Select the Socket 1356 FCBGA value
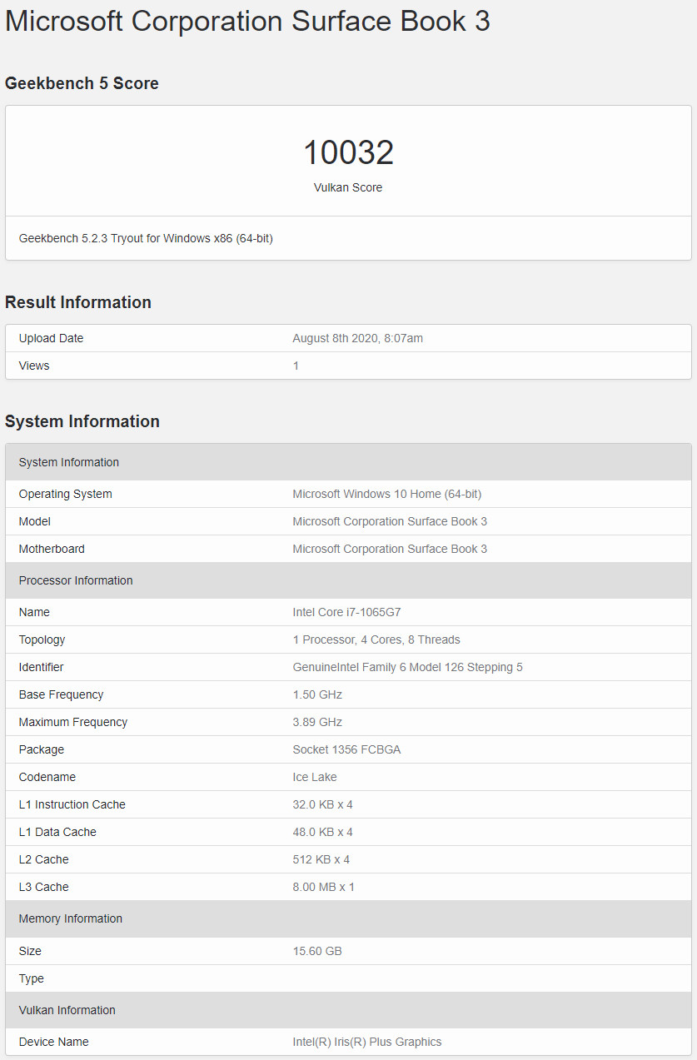697x1060 pixels. (x=347, y=749)
